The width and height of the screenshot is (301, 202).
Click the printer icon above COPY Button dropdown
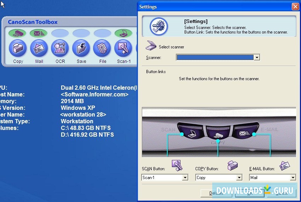coord(232,165)
